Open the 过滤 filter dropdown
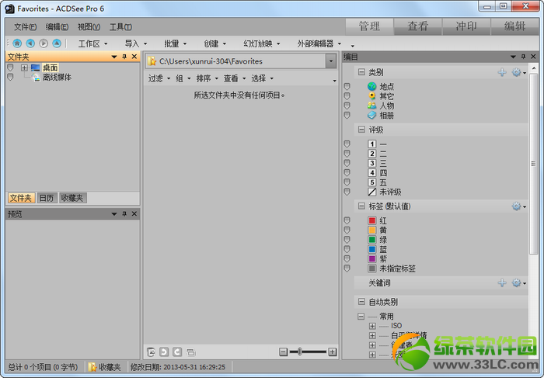 tap(159, 78)
